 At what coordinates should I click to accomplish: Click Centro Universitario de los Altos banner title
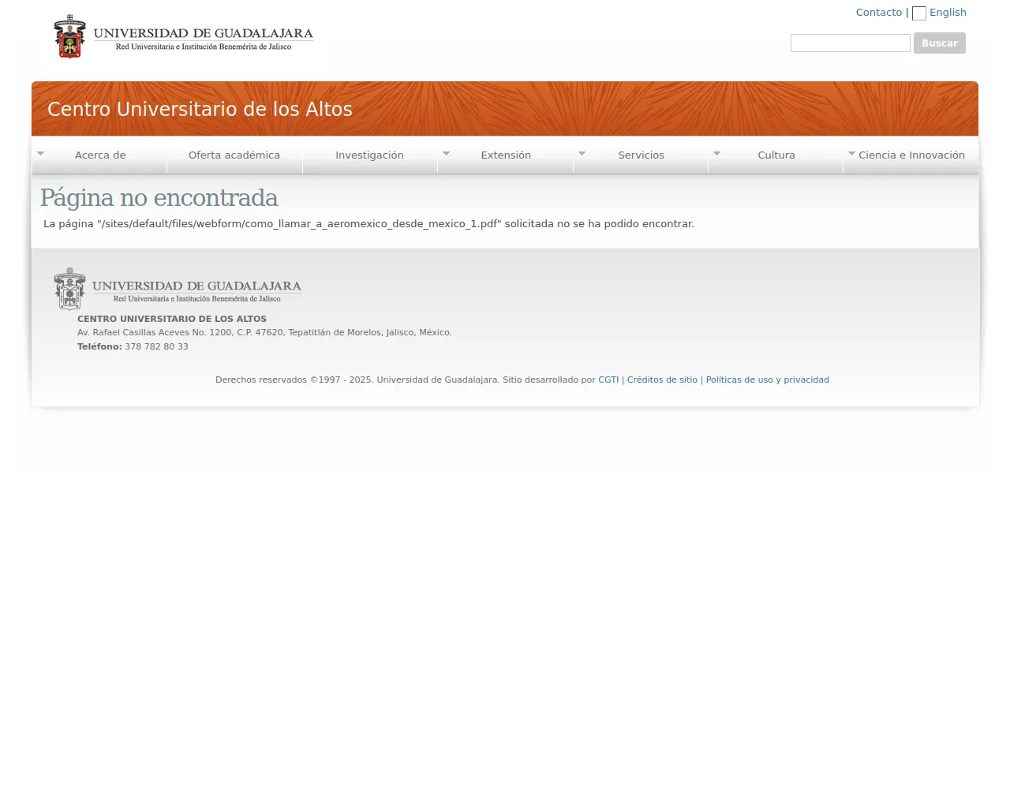click(200, 109)
